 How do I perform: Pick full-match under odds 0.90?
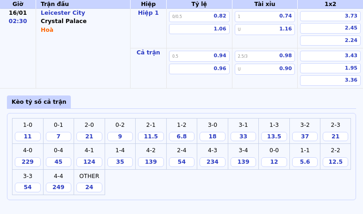tap(264, 69)
